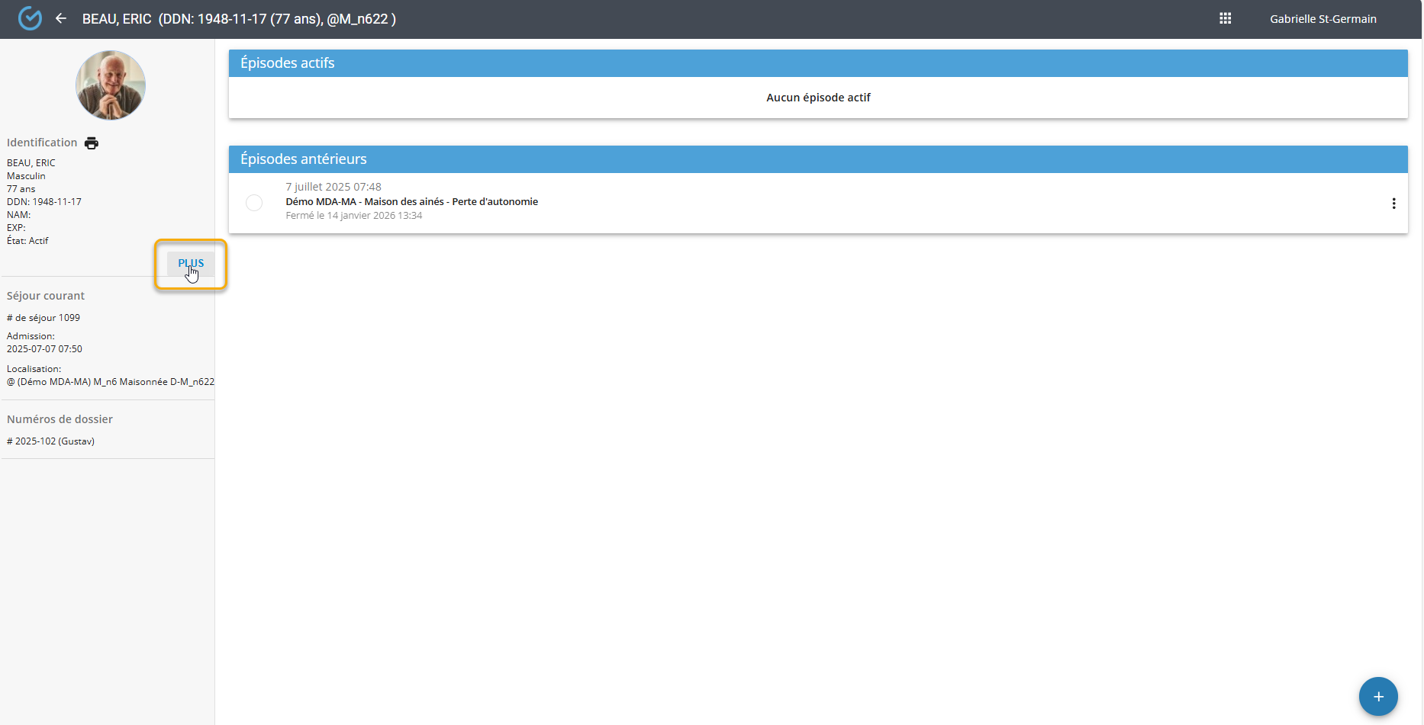Open the episode's three-dot options menu
1424x725 pixels.
click(1393, 204)
